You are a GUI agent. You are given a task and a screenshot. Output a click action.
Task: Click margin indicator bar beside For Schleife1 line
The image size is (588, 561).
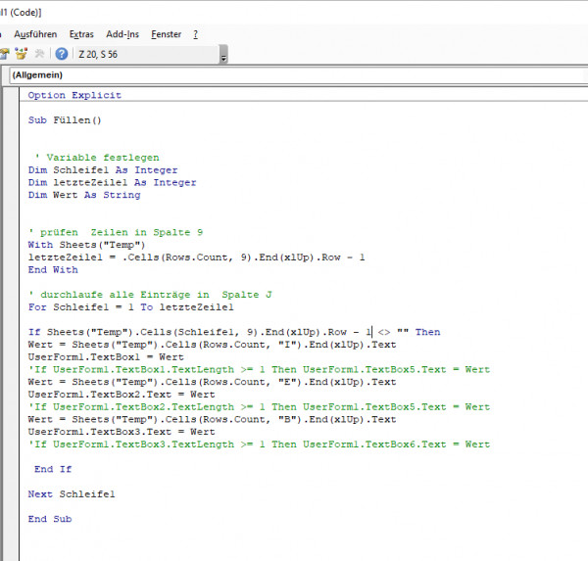[x=11, y=307]
